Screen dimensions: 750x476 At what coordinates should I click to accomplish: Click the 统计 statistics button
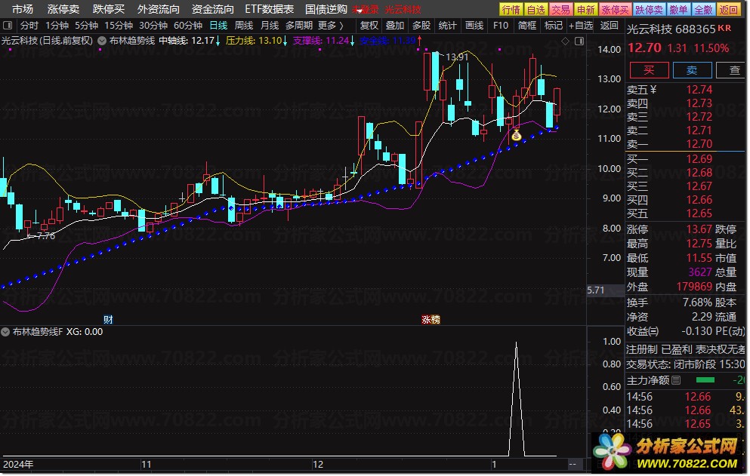pyautogui.click(x=448, y=26)
